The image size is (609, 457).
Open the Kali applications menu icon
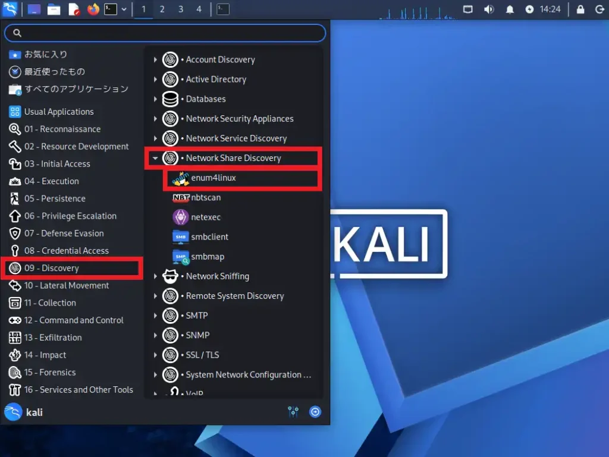click(x=10, y=10)
